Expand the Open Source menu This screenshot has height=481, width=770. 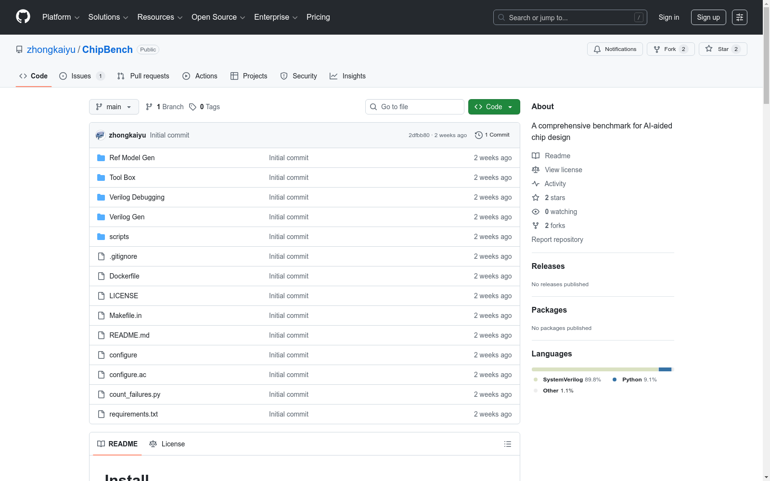click(218, 17)
